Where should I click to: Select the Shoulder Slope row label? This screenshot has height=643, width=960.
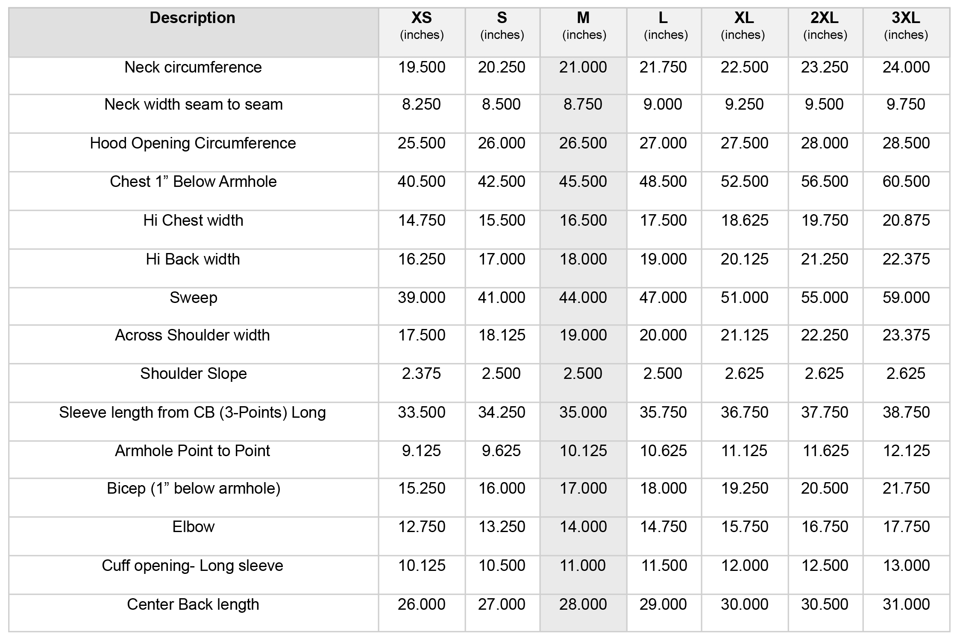pyautogui.click(x=193, y=374)
